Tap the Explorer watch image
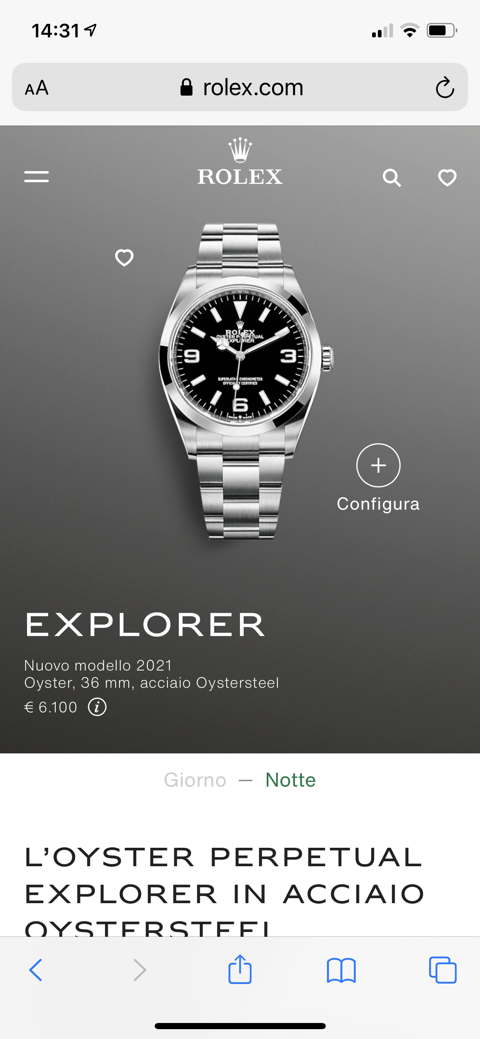This screenshot has width=480, height=1039. (x=245, y=382)
